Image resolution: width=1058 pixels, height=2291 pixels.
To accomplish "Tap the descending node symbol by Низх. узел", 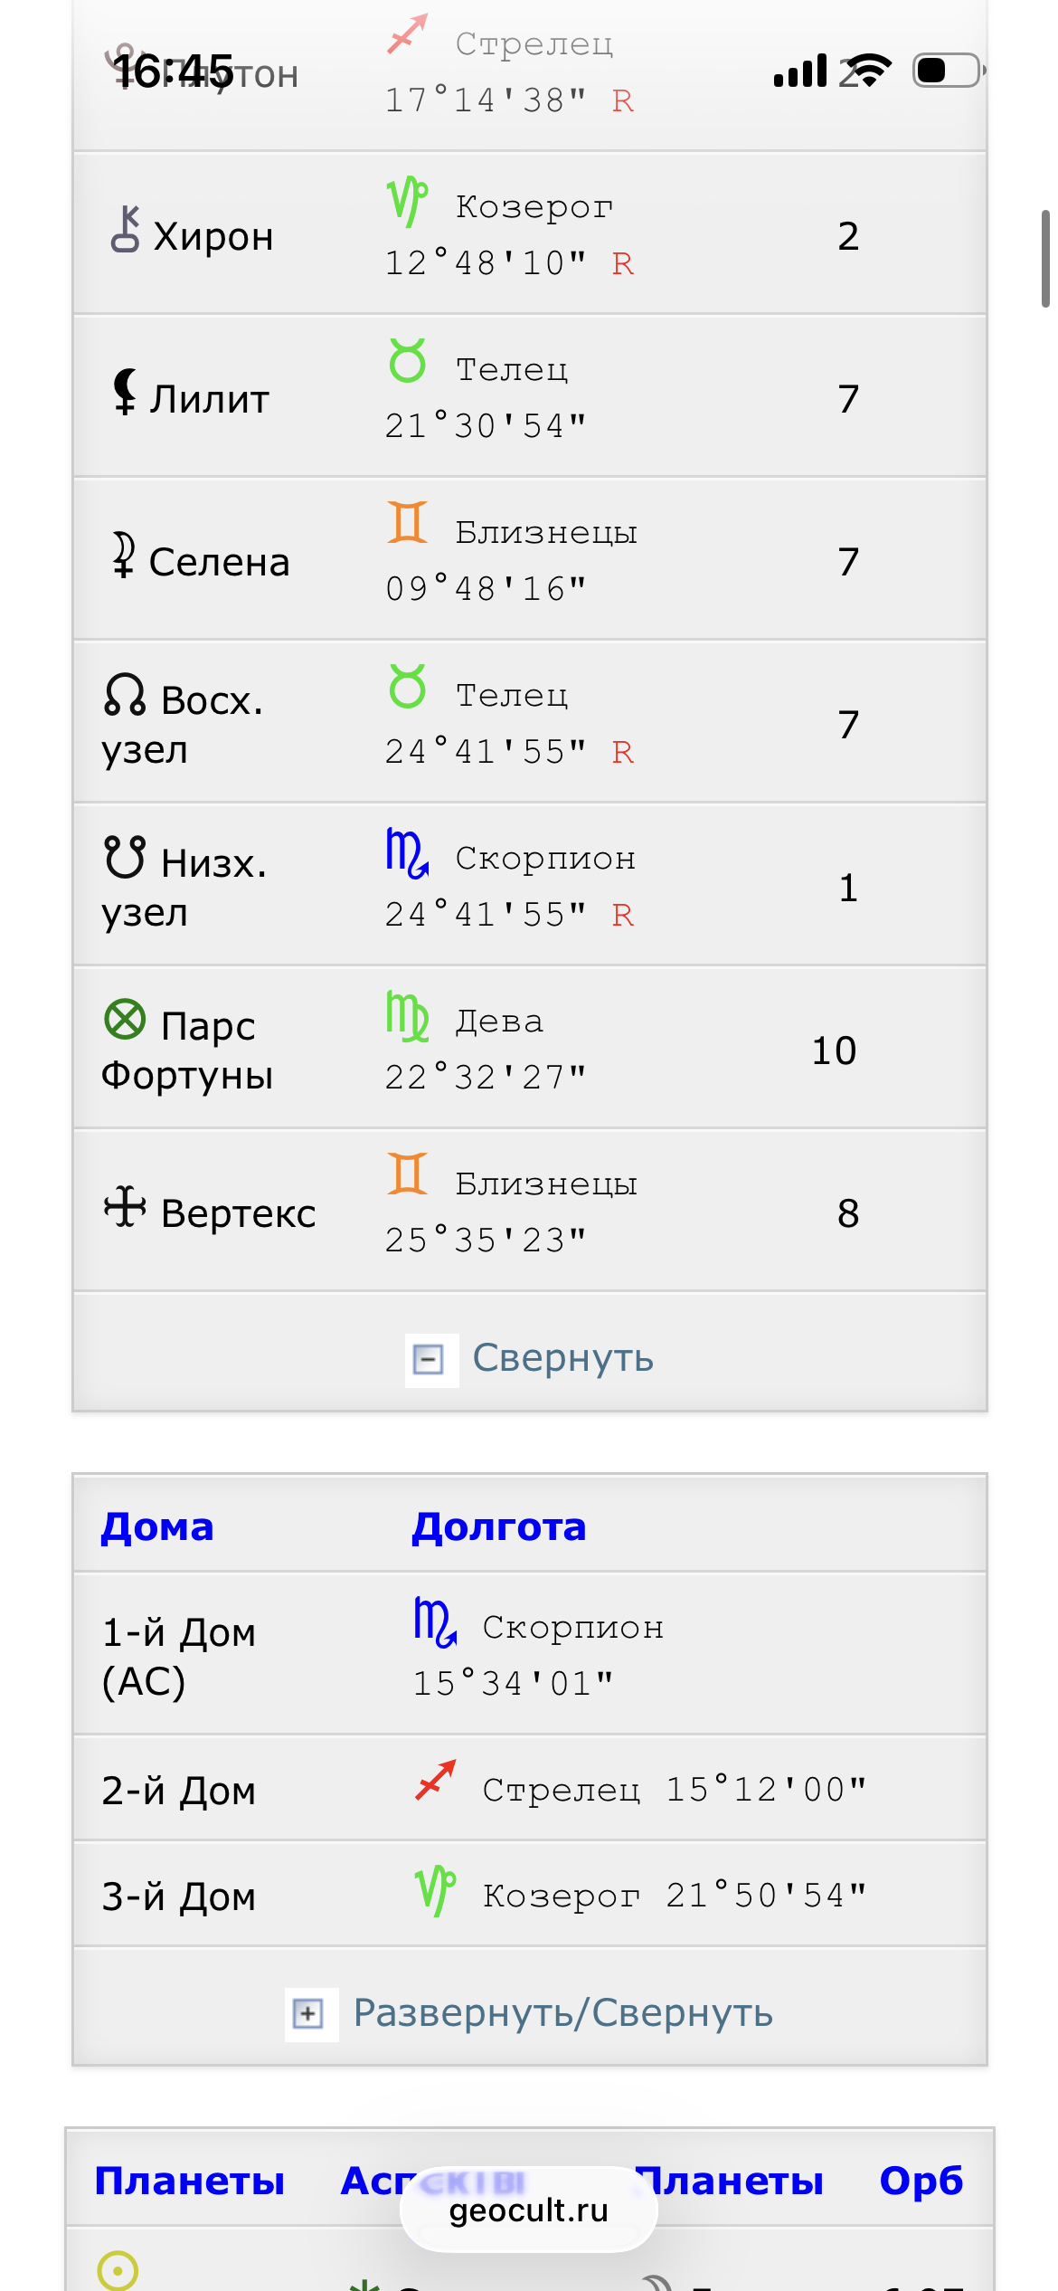I will (x=125, y=857).
